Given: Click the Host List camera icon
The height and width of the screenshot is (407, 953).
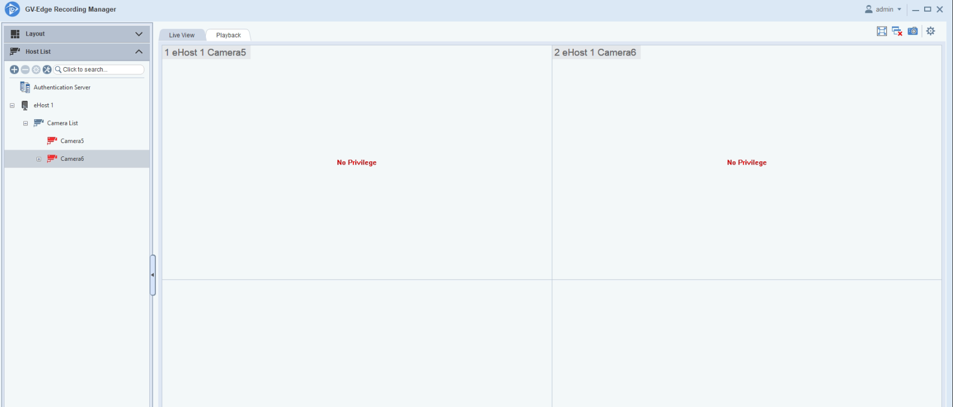Looking at the screenshot, I should [15, 52].
